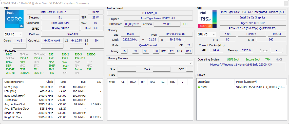Viewport: 289px width, 124px height.
Task: Click the TPM indicator
Action: click(x=268, y=59)
